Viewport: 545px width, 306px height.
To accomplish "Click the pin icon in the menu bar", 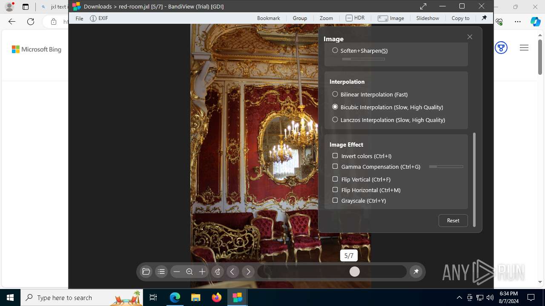I will 484,18.
